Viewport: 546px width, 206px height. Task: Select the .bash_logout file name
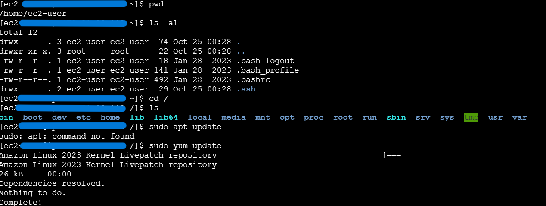click(265, 61)
